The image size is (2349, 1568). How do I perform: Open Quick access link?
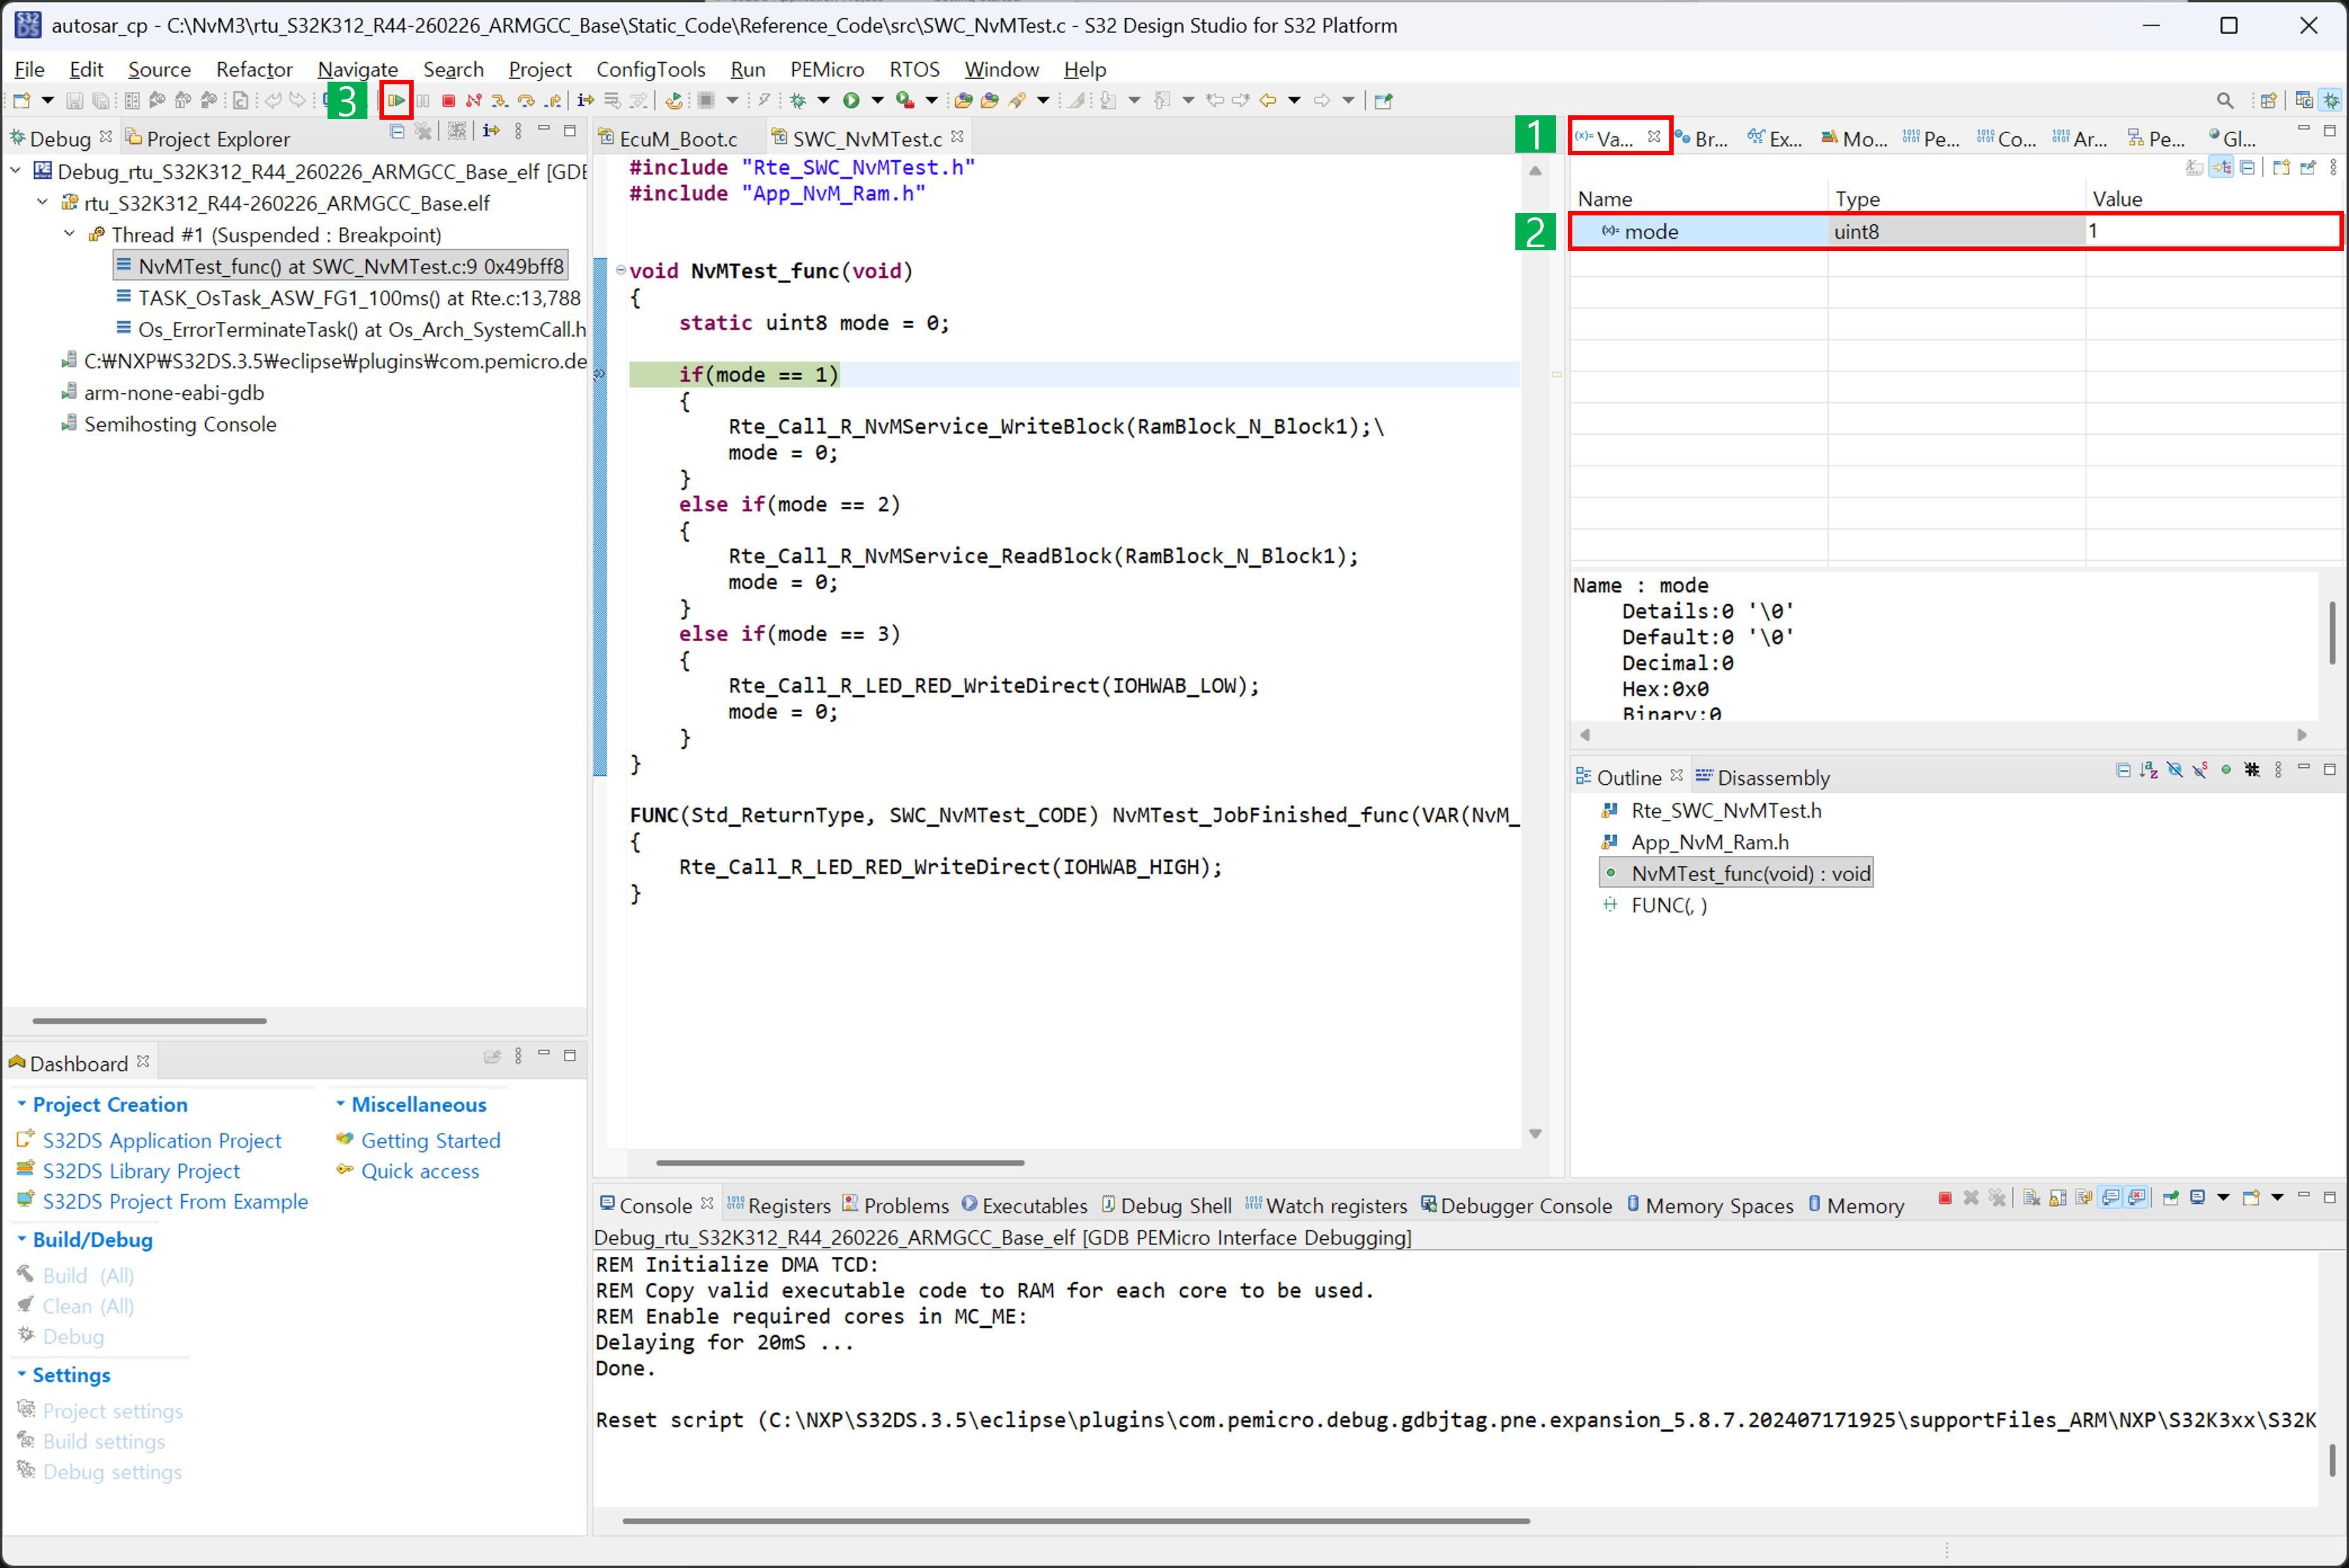click(420, 1171)
